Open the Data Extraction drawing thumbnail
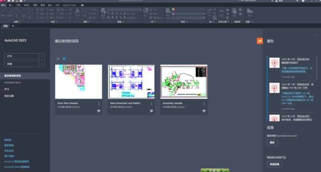Viewport: 321px width, 172px height. (x=131, y=82)
